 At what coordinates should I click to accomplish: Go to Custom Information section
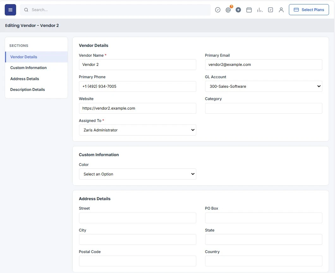point(28,68)
